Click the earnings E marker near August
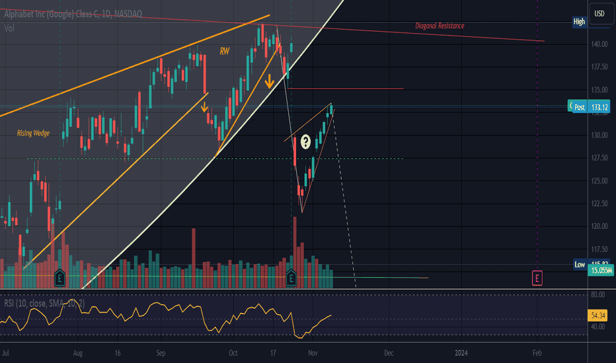The width and height of the screenshot is (616, 363). coord(59,278)
